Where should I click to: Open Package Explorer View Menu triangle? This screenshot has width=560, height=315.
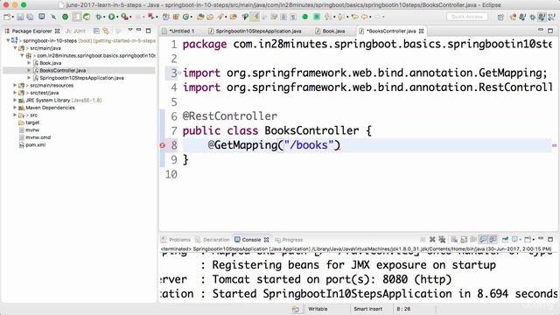(130, 31)
